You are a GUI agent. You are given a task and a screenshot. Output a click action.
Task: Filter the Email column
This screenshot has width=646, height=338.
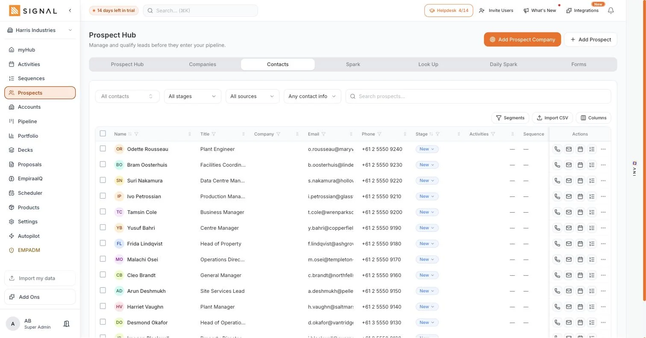click(323, 134)
